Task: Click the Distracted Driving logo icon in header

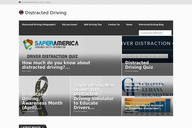Action: 21,12
